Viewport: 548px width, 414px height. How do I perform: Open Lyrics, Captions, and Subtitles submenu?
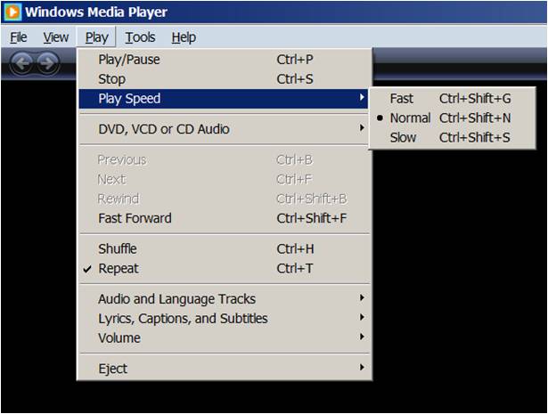[x=183, y=318]
